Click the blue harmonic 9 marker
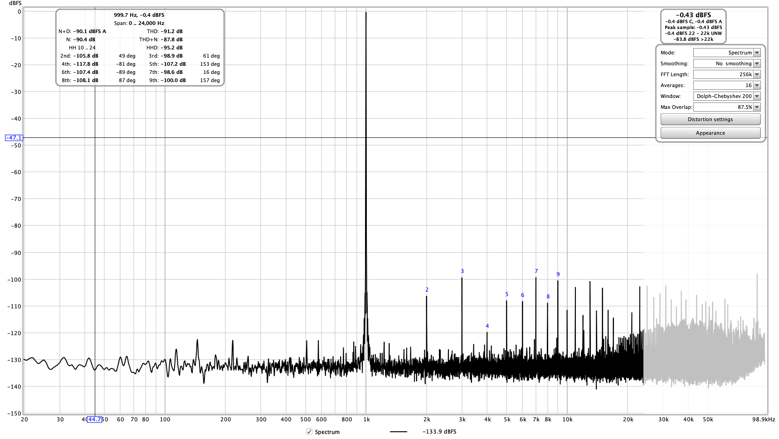 click(x=558, y=274)
